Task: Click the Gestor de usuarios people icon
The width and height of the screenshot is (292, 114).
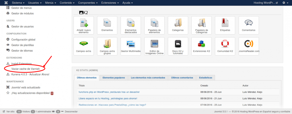Action: [x=8, y=27]
